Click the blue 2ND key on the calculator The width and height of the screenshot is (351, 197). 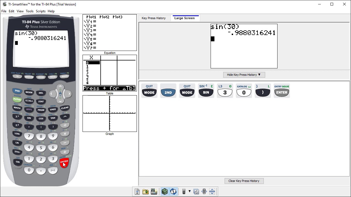tap(17, 91)
